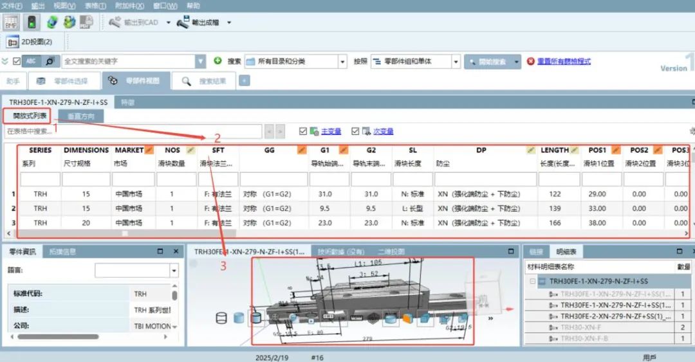Switch to the 拓扑信息 tab
The height and width of the screenshot is (362, 695).
(62, 251)
